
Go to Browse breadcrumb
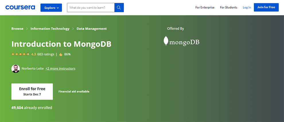pos(17,29)
